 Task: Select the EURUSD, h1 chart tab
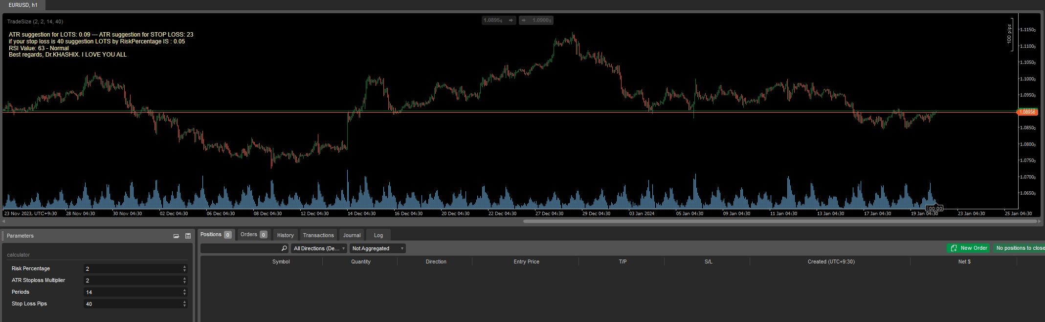[x=23, y=5]
